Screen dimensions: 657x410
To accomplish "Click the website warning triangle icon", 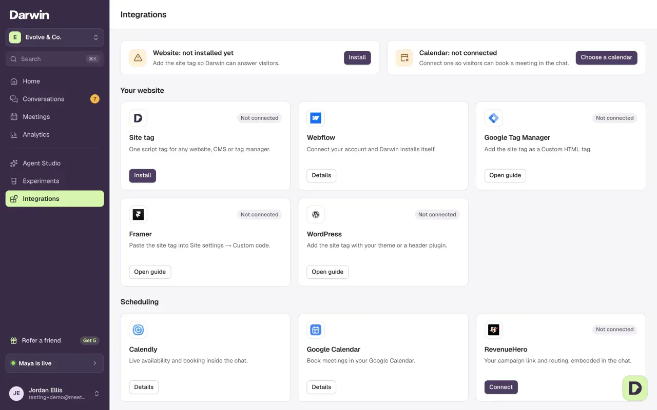I will point(138,58).
